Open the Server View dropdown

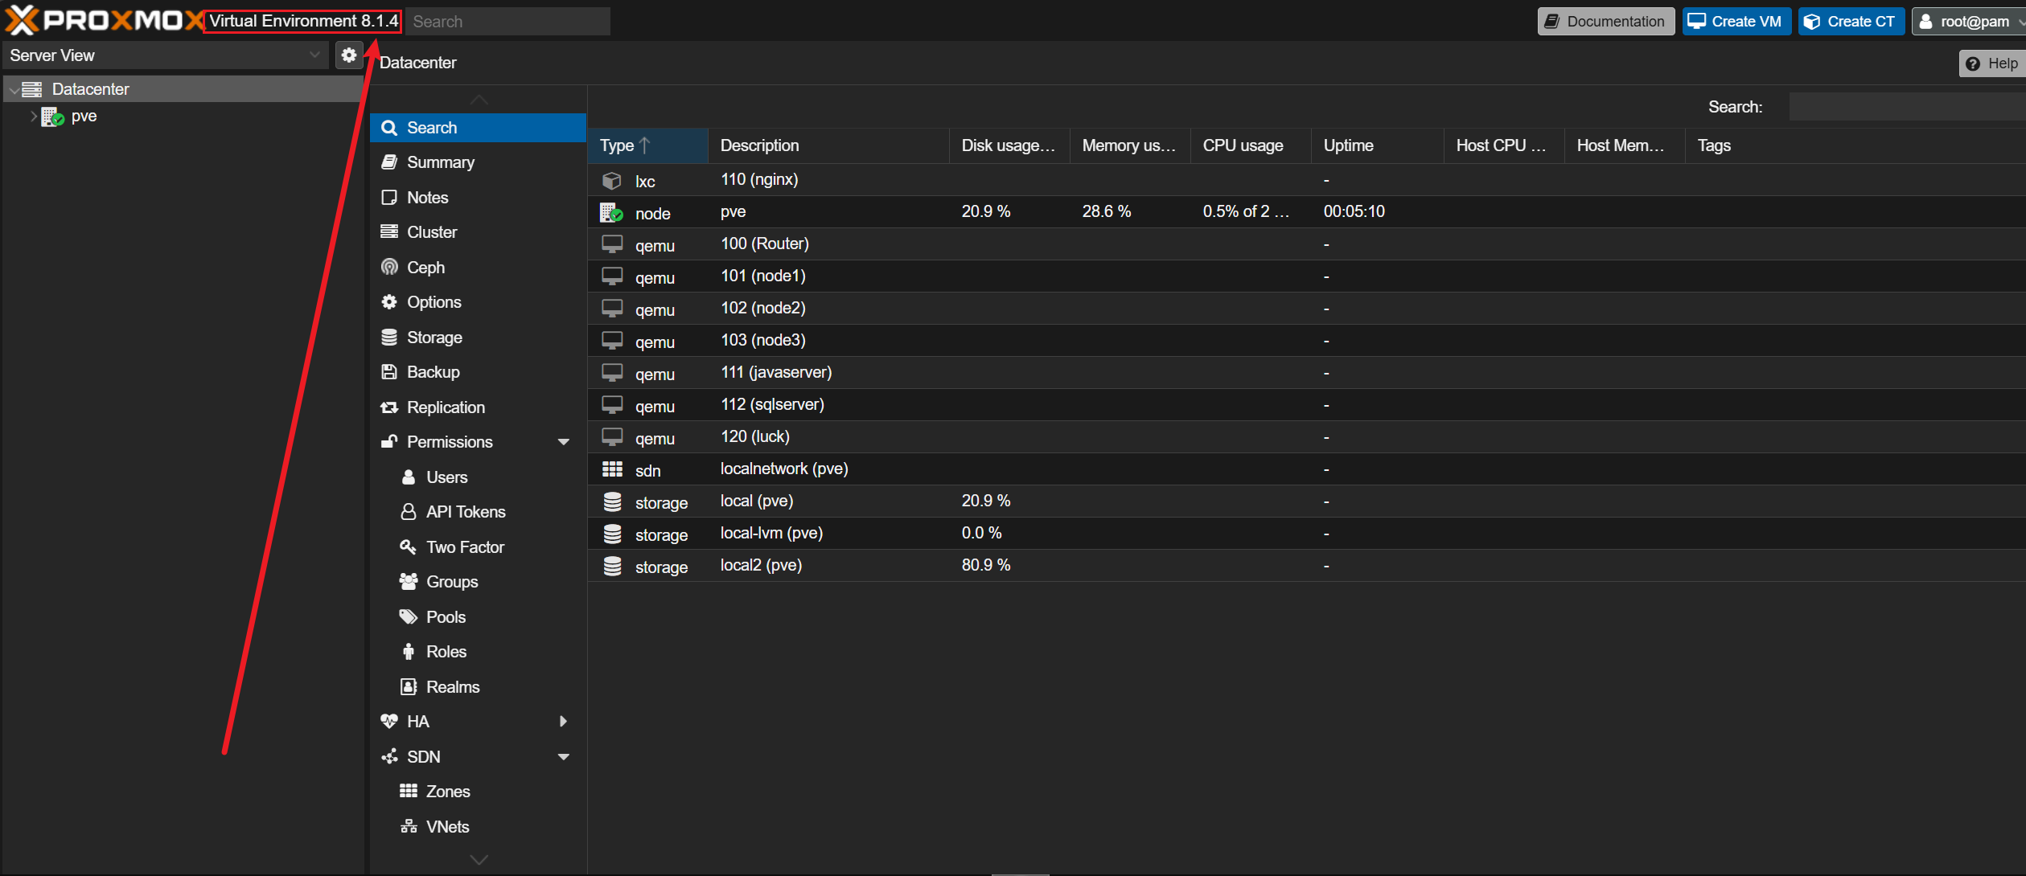(314, 55)
